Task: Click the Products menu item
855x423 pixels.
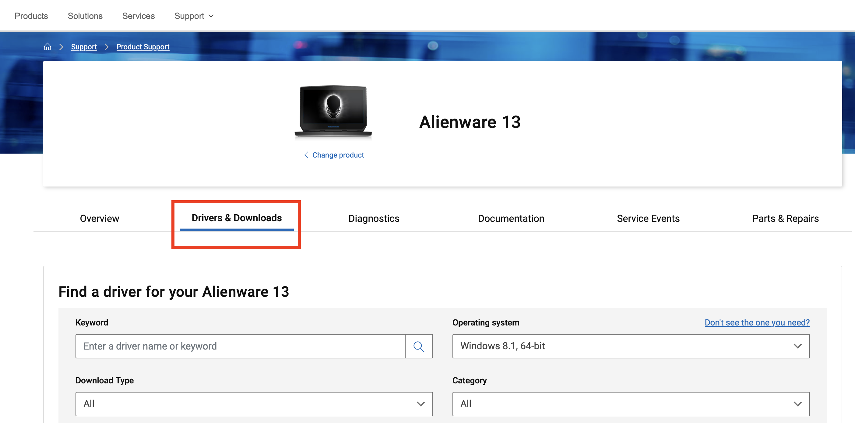Action: point(31,16)
